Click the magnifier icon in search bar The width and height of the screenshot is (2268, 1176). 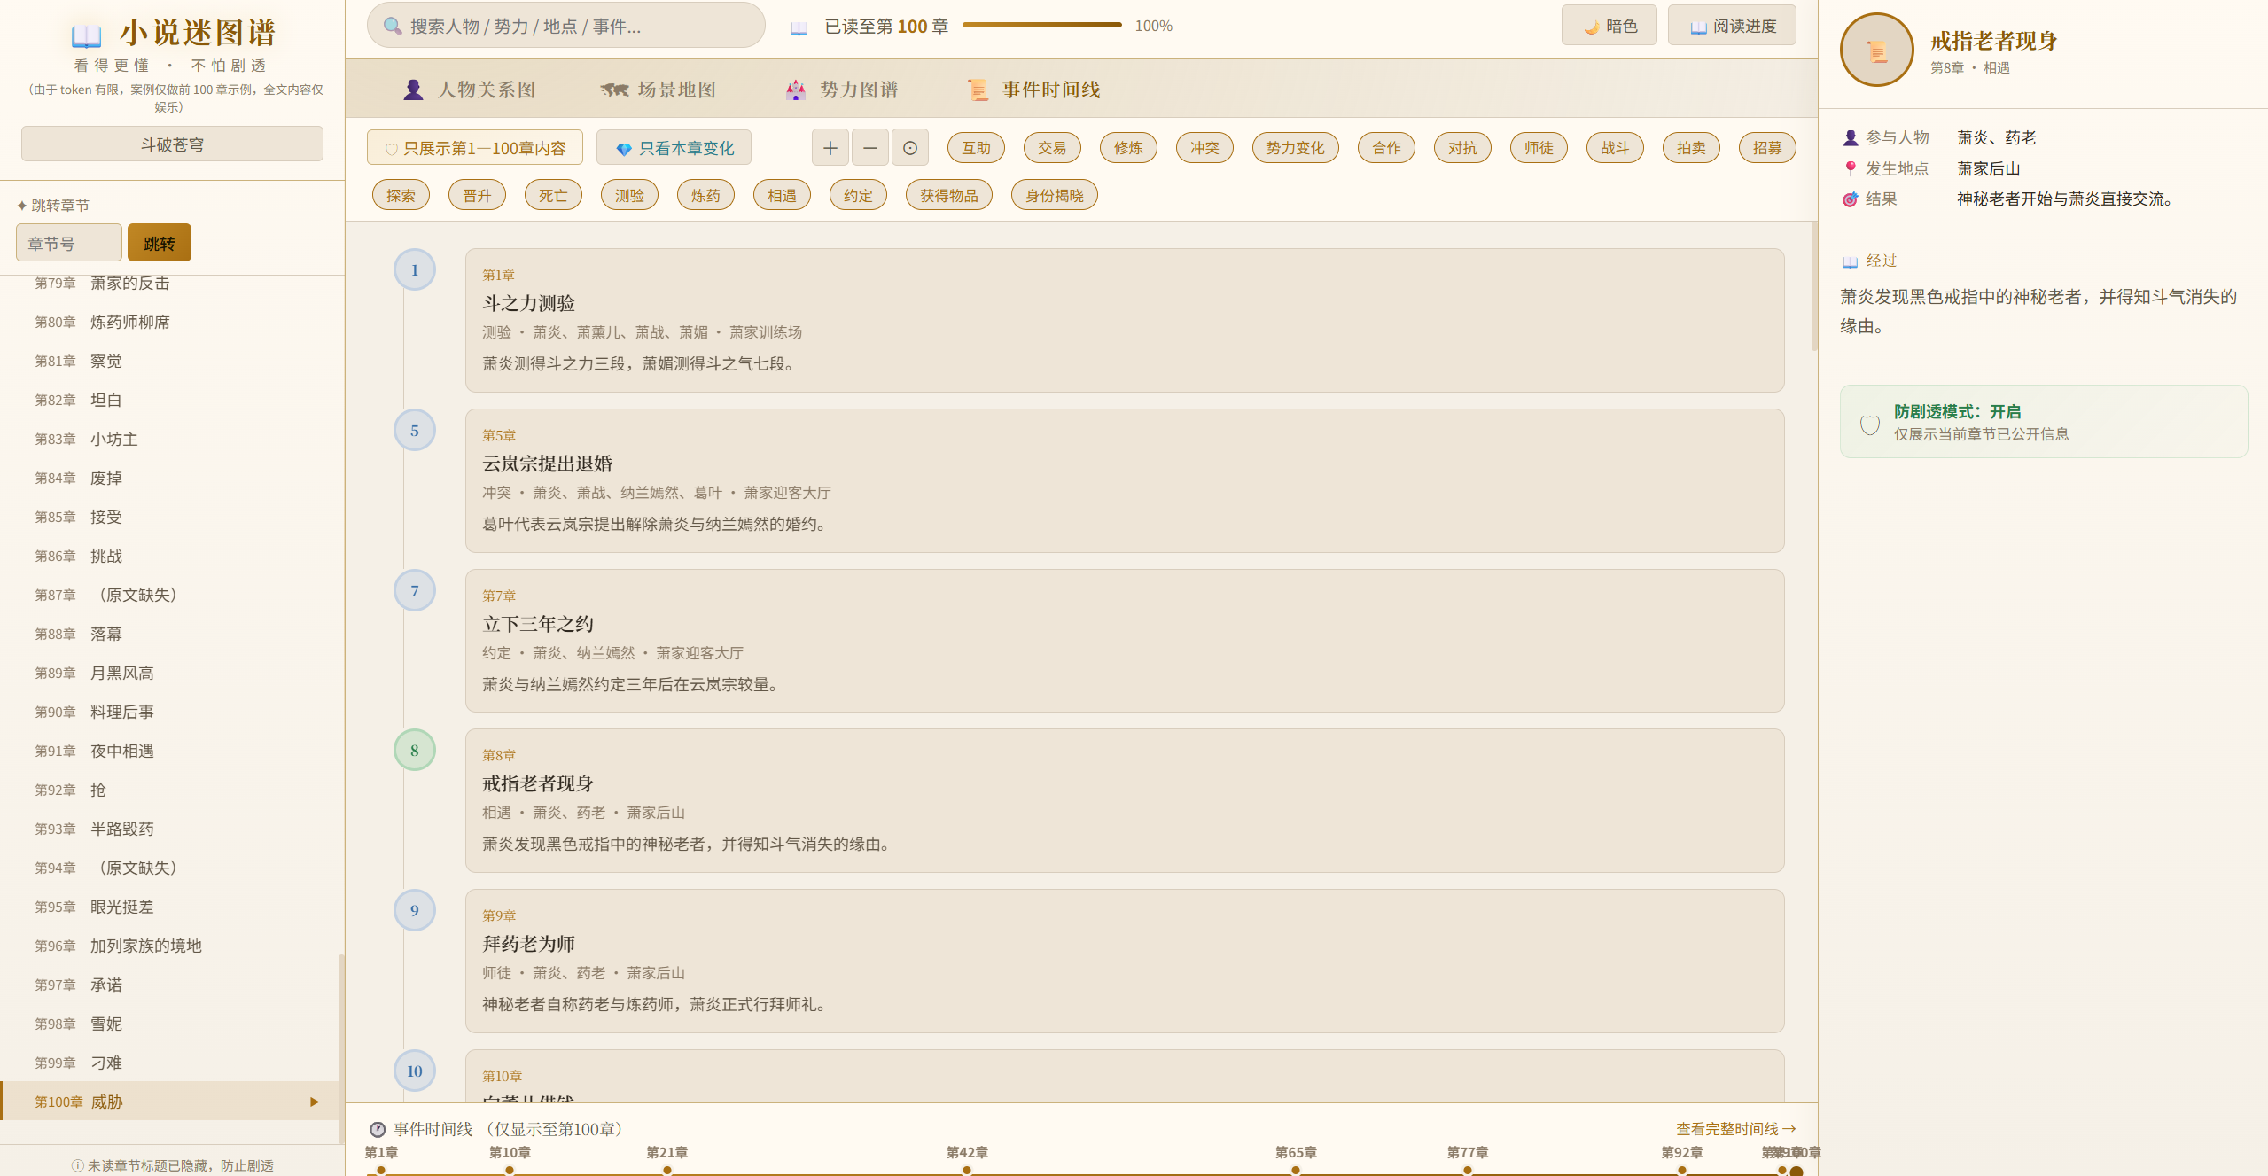pos(393,27)
